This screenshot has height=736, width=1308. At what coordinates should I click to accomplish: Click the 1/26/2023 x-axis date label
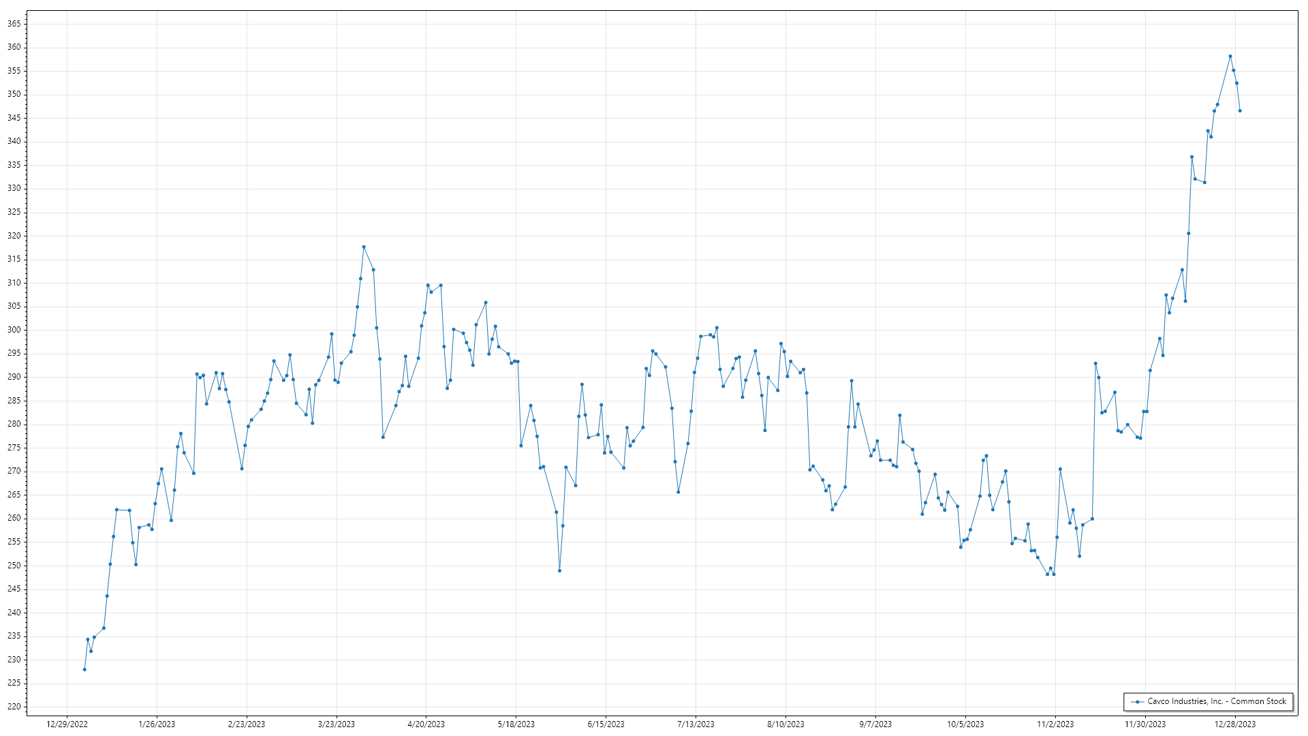click(157, 724)
